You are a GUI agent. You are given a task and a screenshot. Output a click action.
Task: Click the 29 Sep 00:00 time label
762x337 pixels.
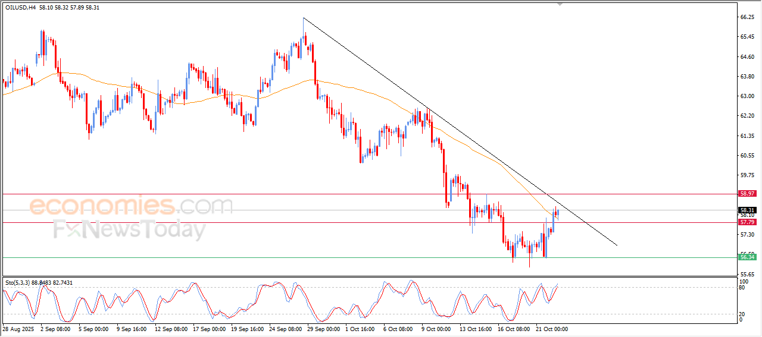323,329
